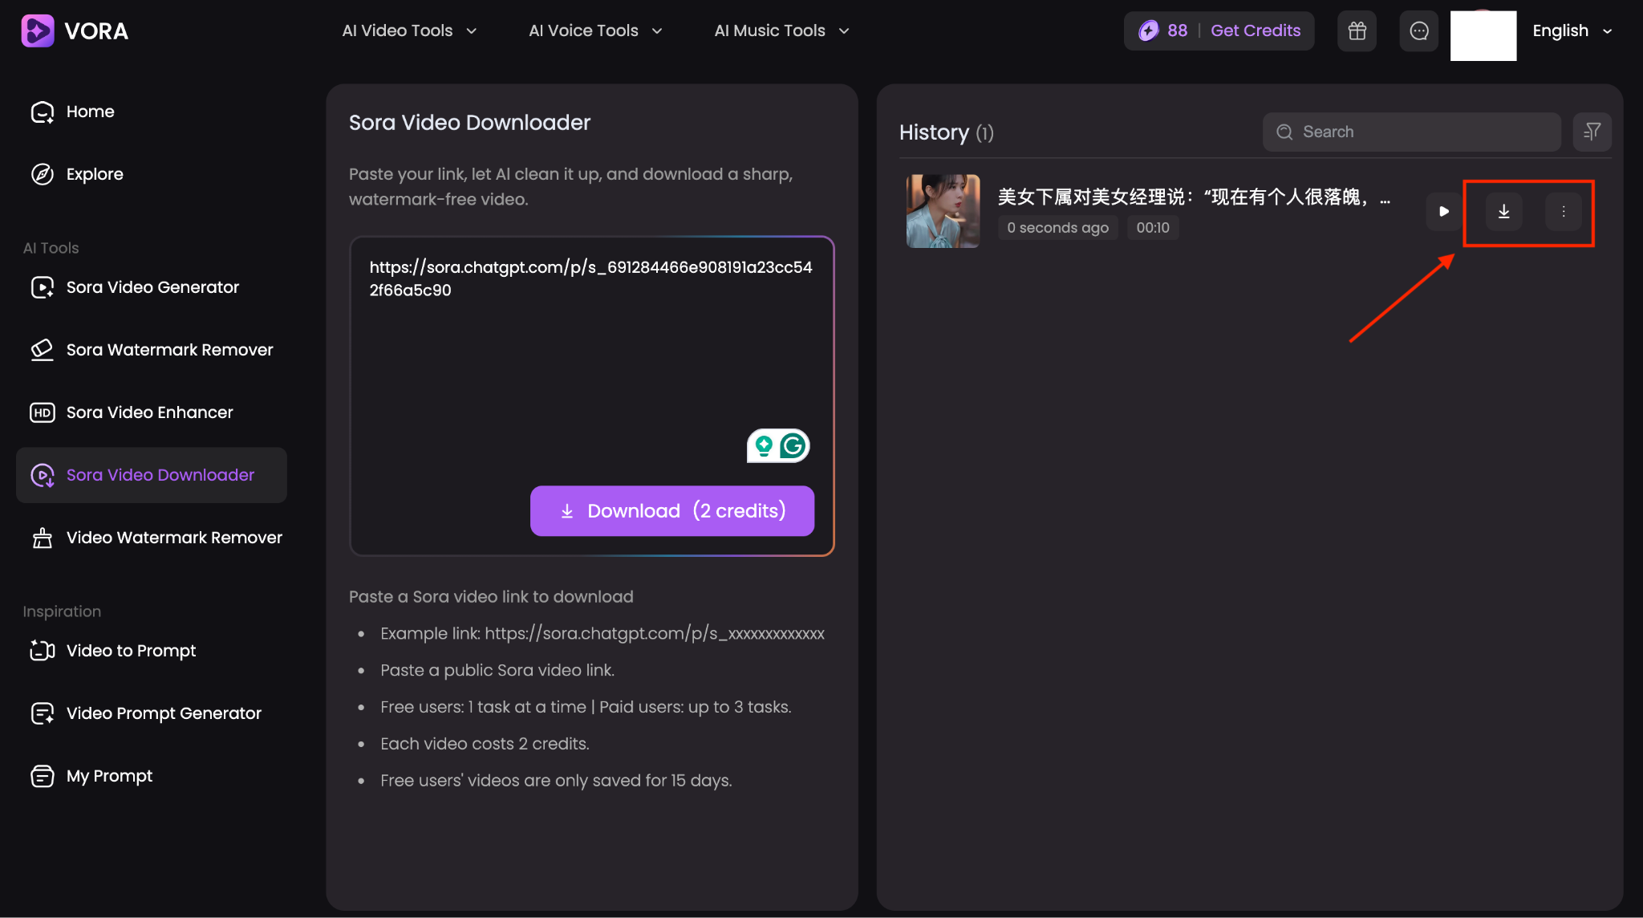Play the history video

[x=1443, y=212]
